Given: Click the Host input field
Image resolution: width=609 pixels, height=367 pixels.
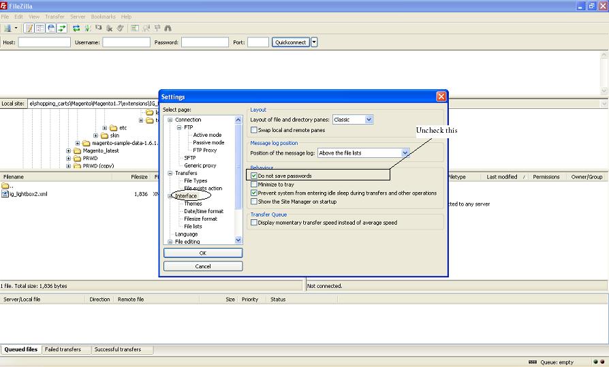Looking at the screenshot, I should [44, 42].
